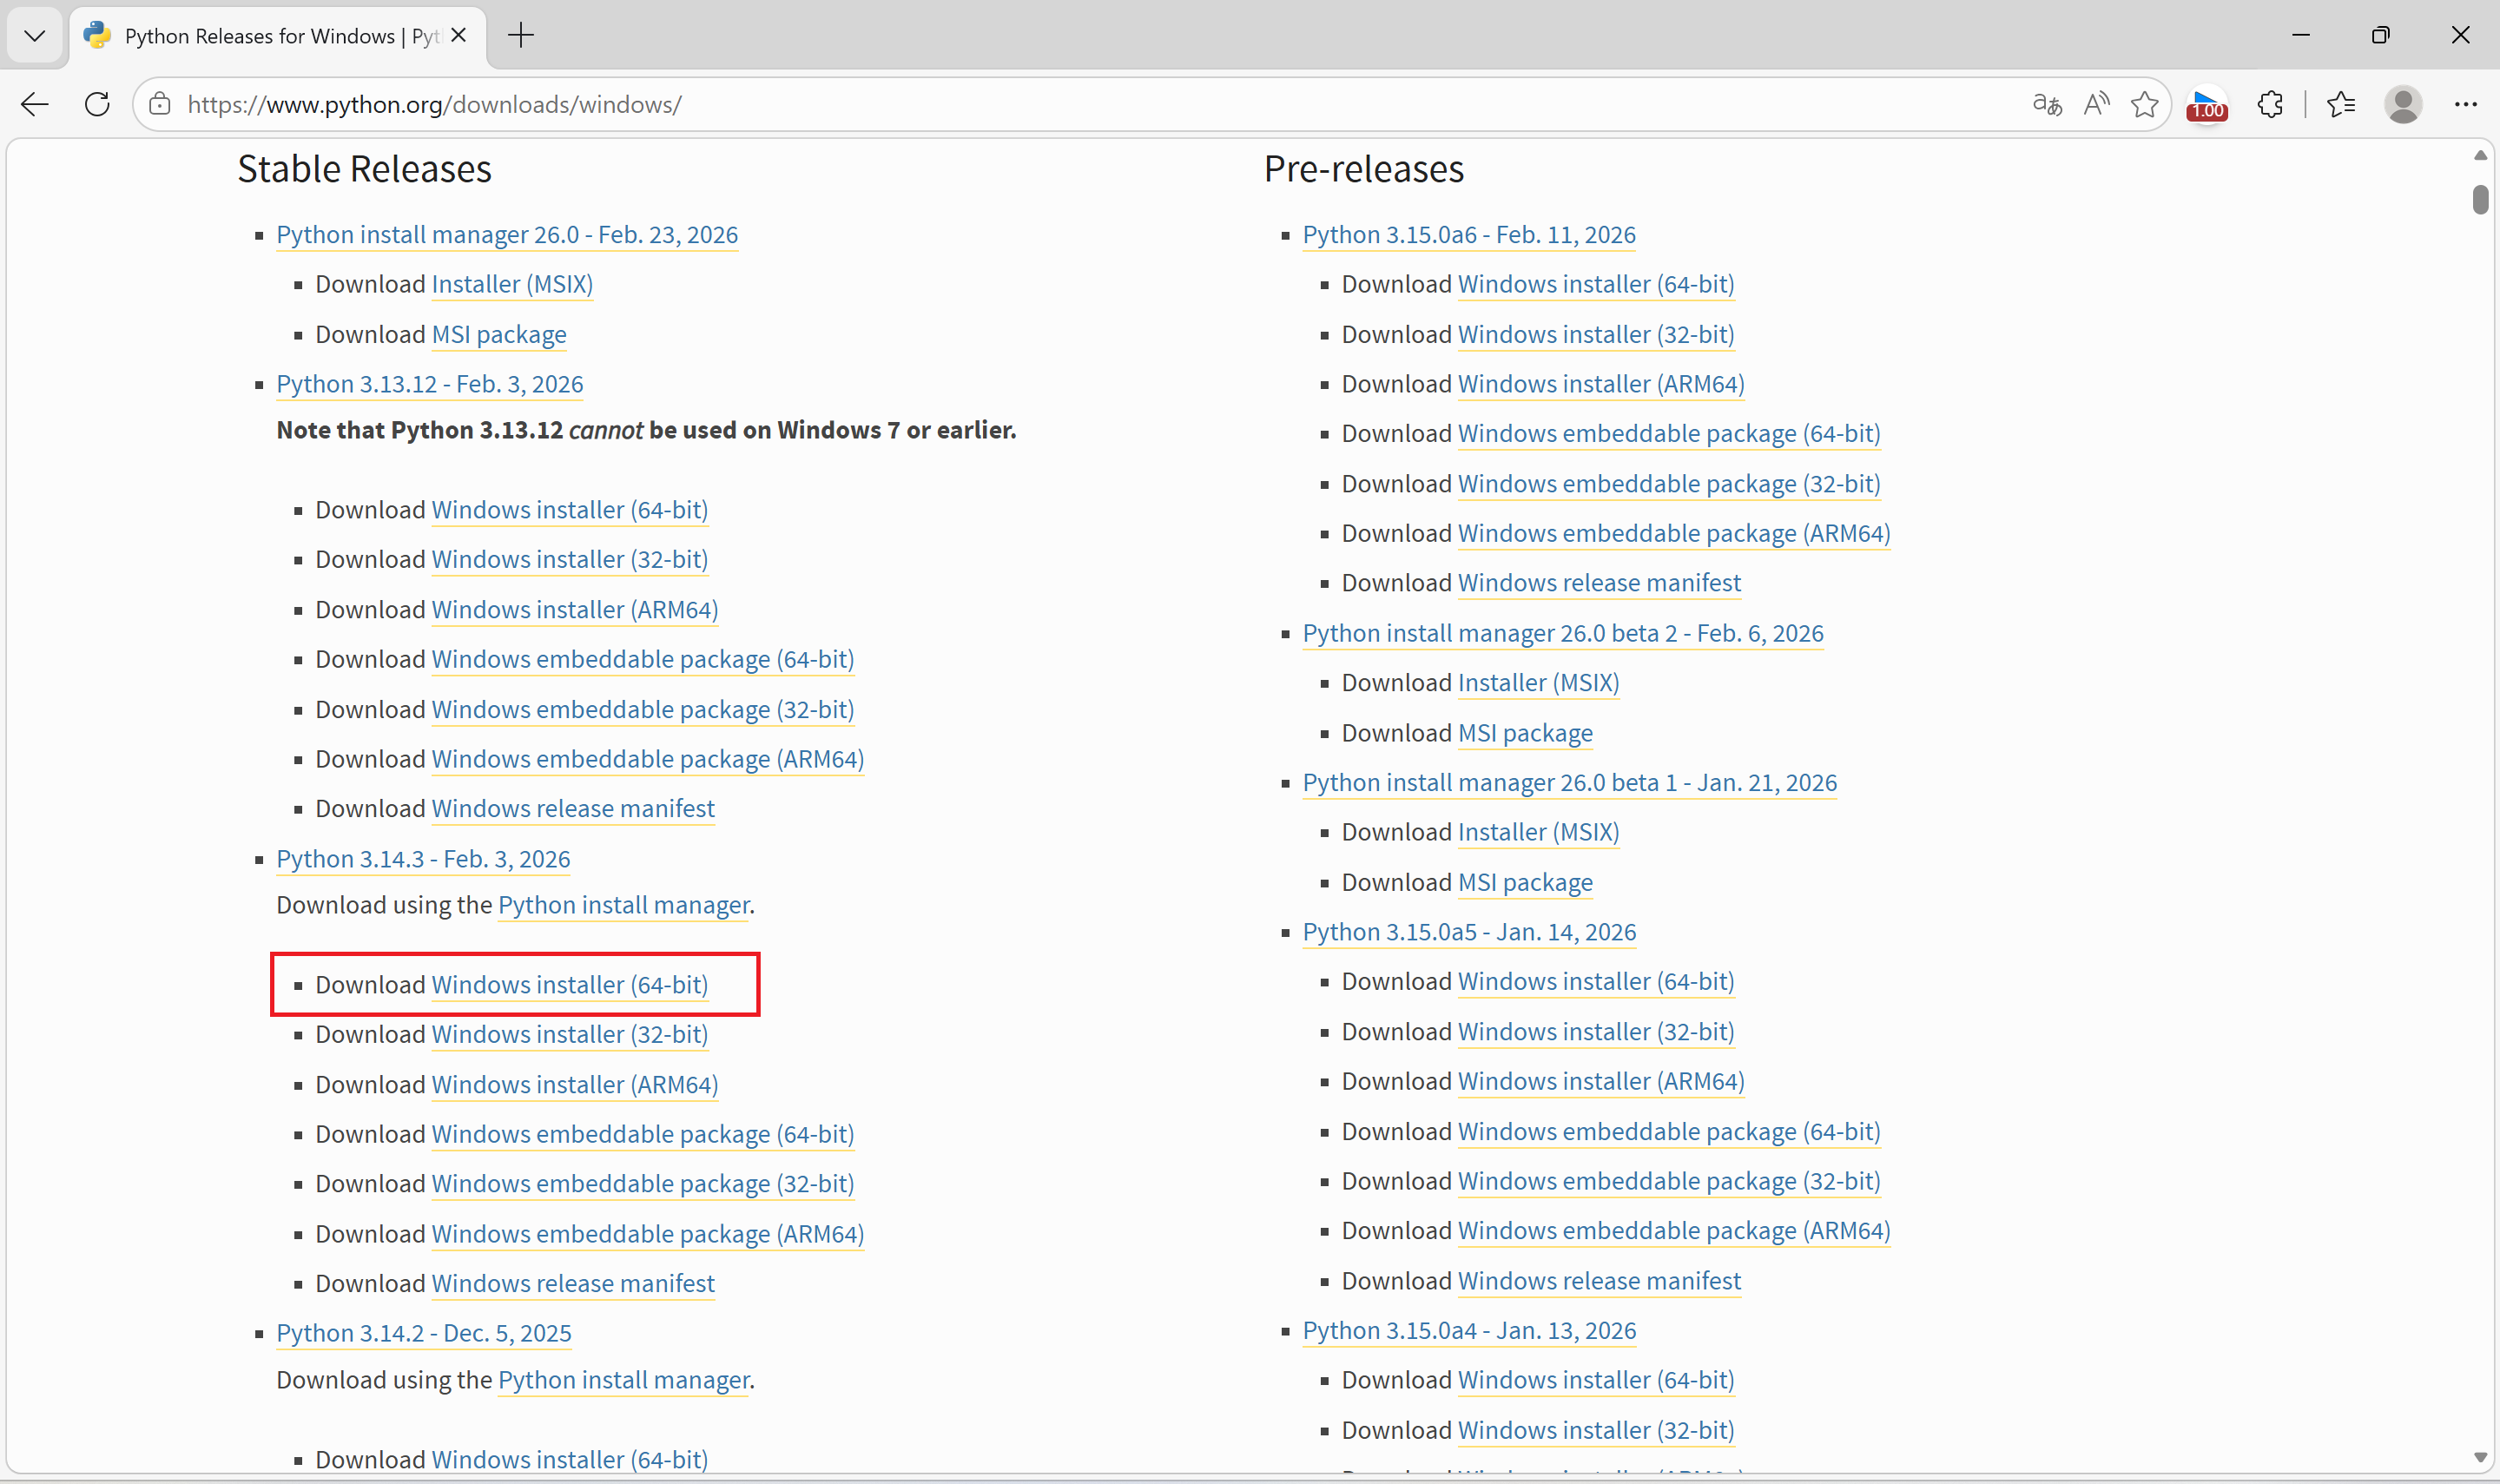This screenshot has width=2500, height=1484.
Task: Open the Python 3.13.12 - Feb. 3, 2026 release link
Action: click(430, 385)
